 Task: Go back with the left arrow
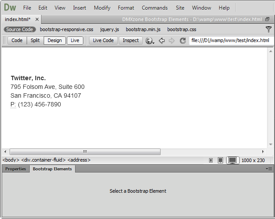tap(162, 40)
